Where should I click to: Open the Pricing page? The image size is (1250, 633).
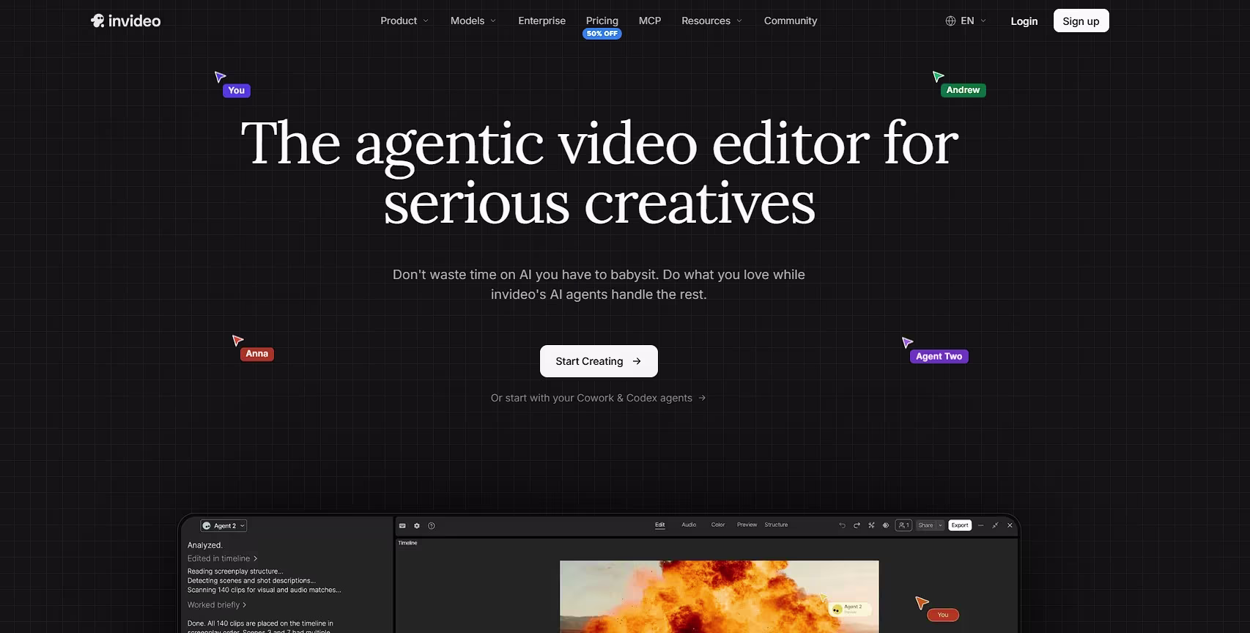[x=602, y=21]
